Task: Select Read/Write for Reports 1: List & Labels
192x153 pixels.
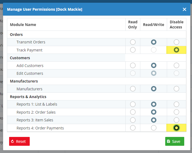Action: (153, 104)
